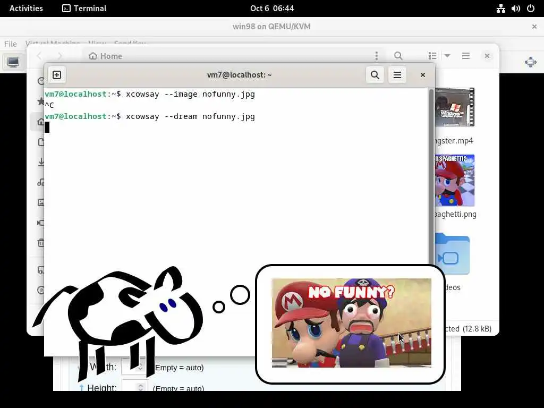
Task: Click the volume icon in the top bar
Action: pos(515,8)
